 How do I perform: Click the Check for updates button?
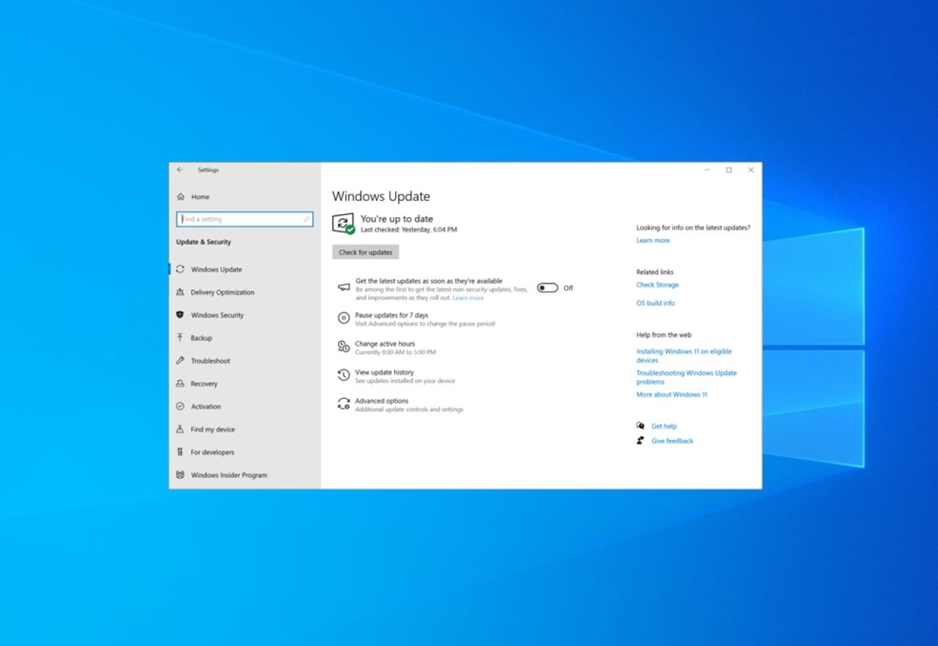[x=366, y=252]
